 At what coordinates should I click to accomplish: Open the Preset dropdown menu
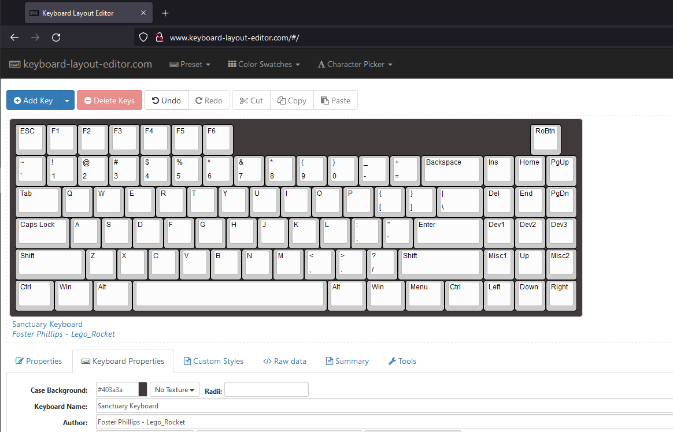[x=190, y=64]
